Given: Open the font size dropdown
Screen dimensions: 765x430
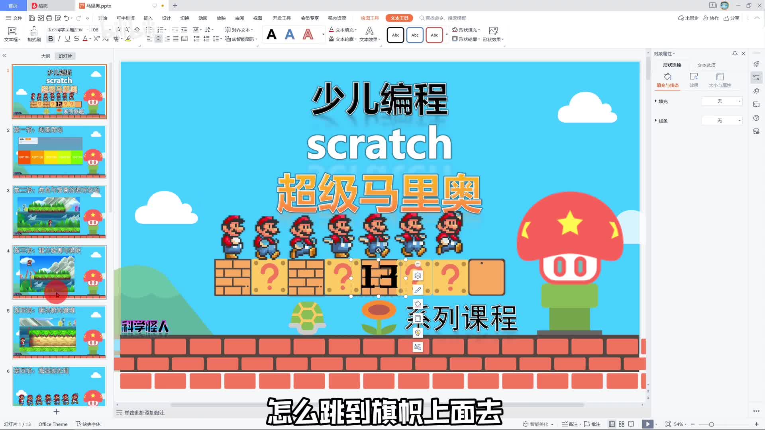Looking at the screenshot, I should click(x=110, y=30).
